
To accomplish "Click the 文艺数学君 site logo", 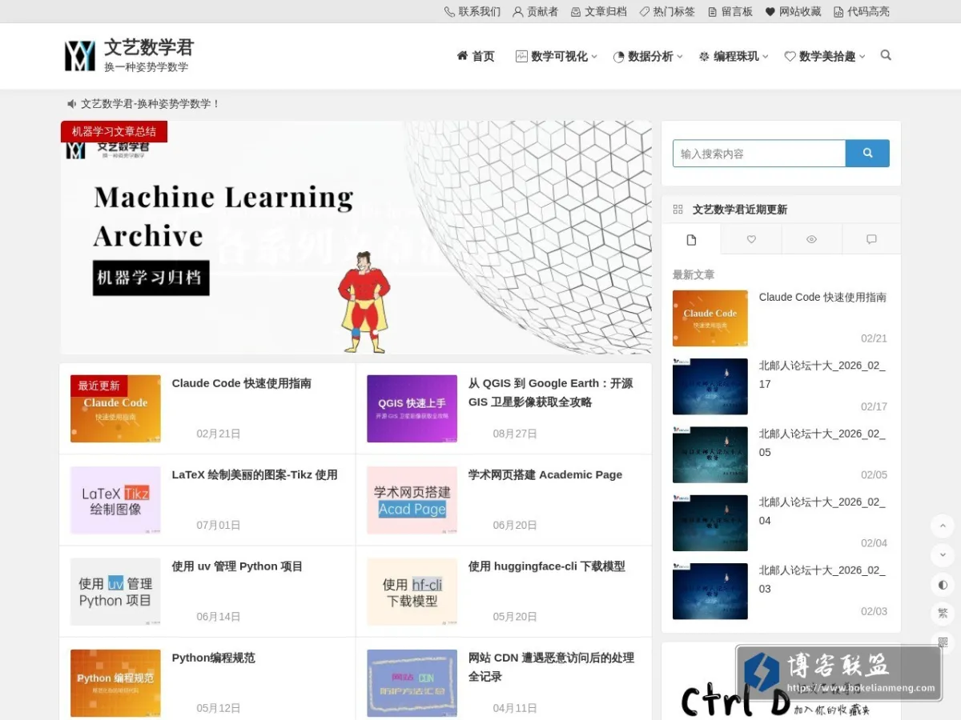I will point(129,56).
